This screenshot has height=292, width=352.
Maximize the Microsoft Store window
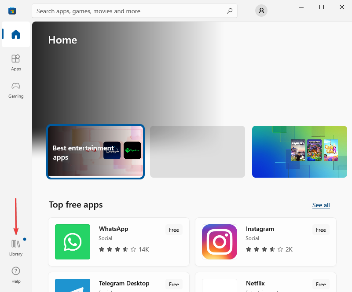tap(322, 7)
